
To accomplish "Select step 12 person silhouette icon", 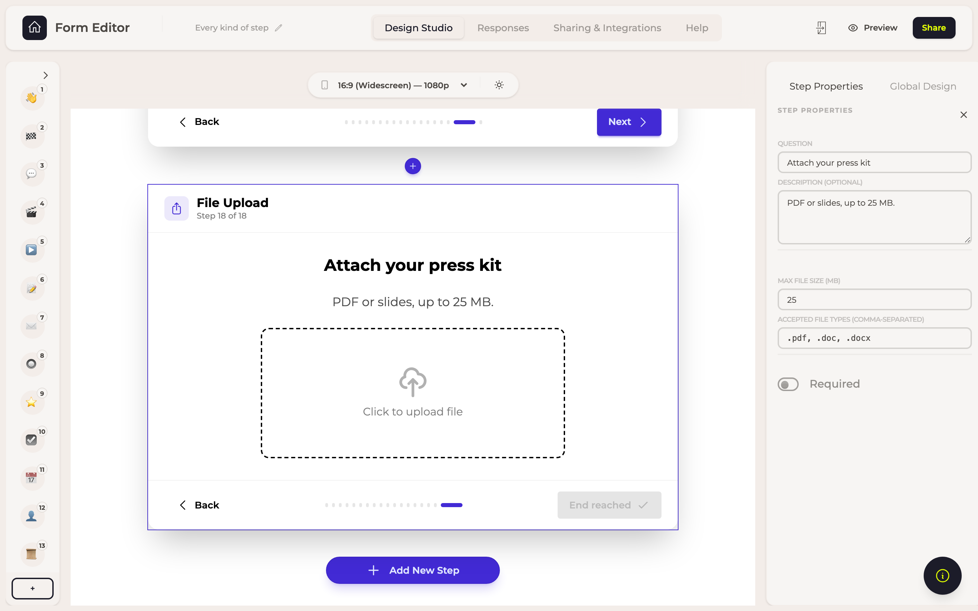I will 32,516.
